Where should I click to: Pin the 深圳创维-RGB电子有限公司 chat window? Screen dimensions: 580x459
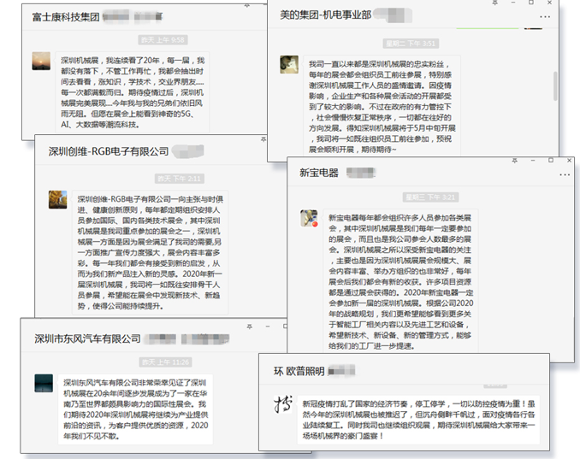click(x=263, y=139)
